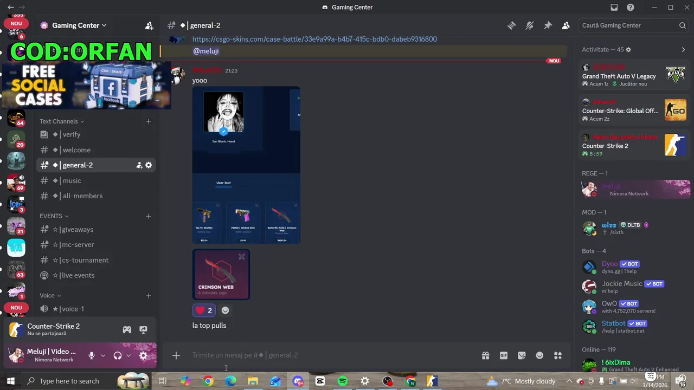Open the Crimson Web knife image

pyautogui.click(x=221, y=274)
